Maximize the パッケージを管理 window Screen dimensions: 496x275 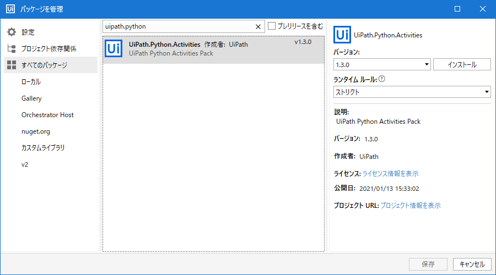457,9
